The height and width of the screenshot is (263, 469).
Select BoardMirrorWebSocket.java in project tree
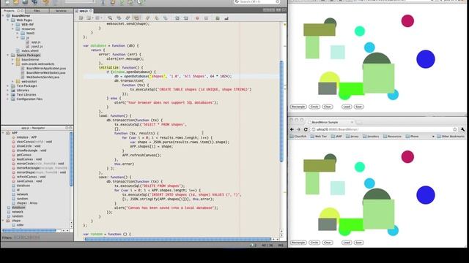coord(45,73)
